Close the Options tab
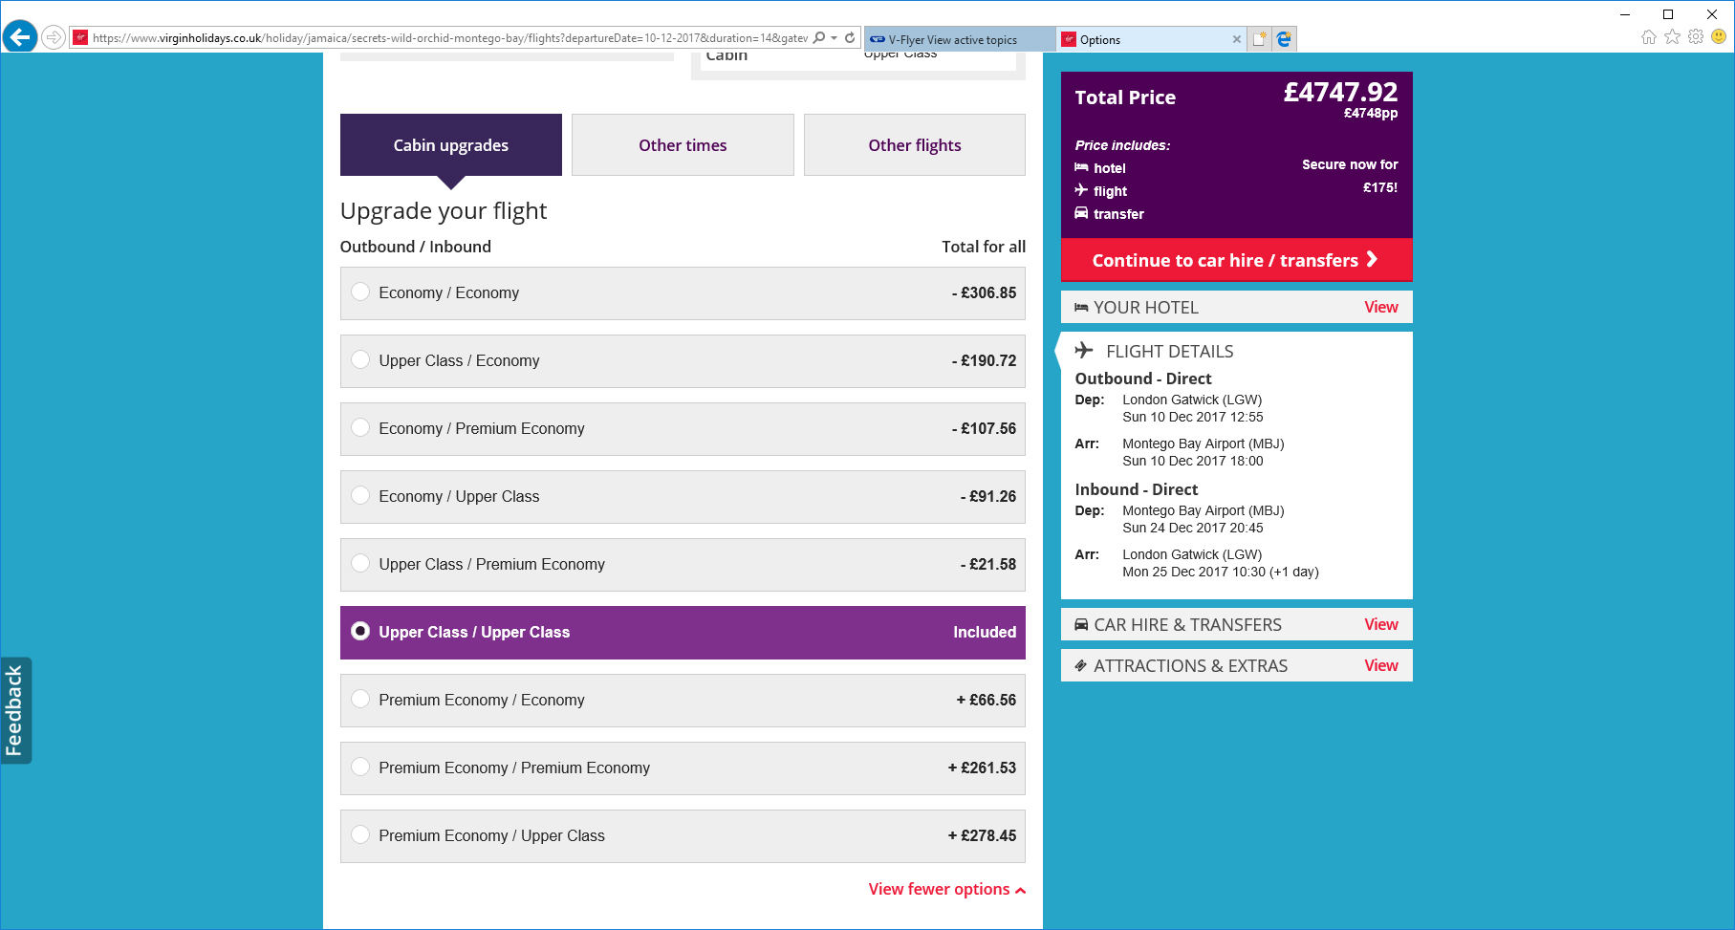The width and height of the screenshot is (1735, 930). tap(1237, 39)
